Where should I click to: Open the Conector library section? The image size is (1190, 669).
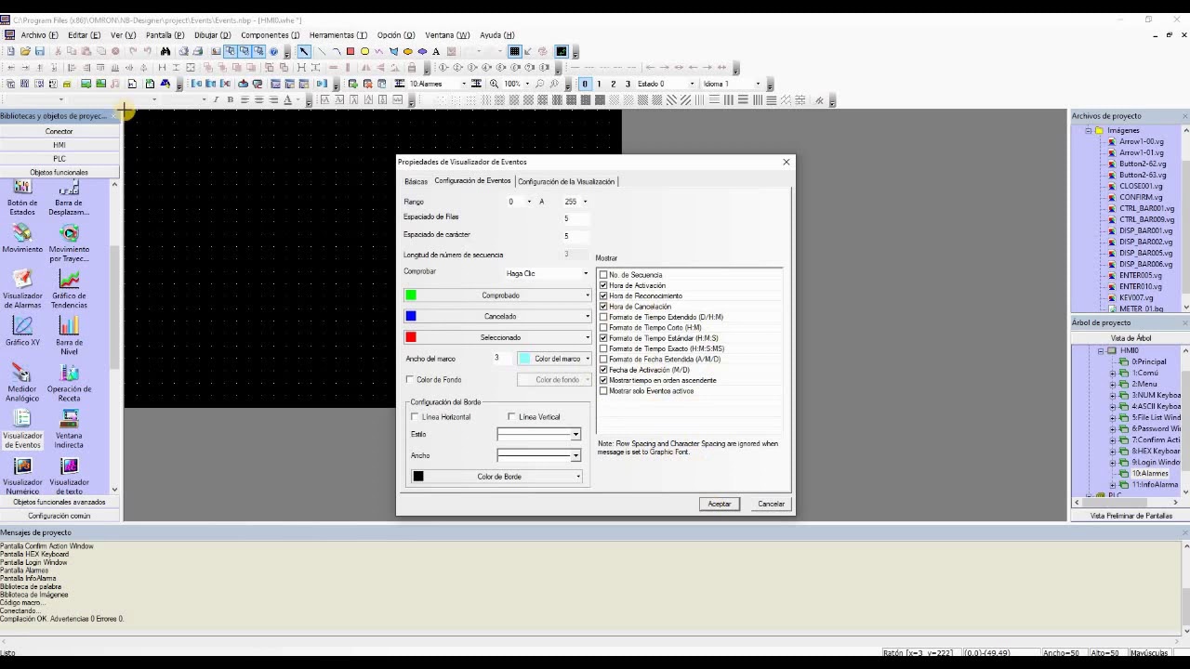click(x=59, y=131)
